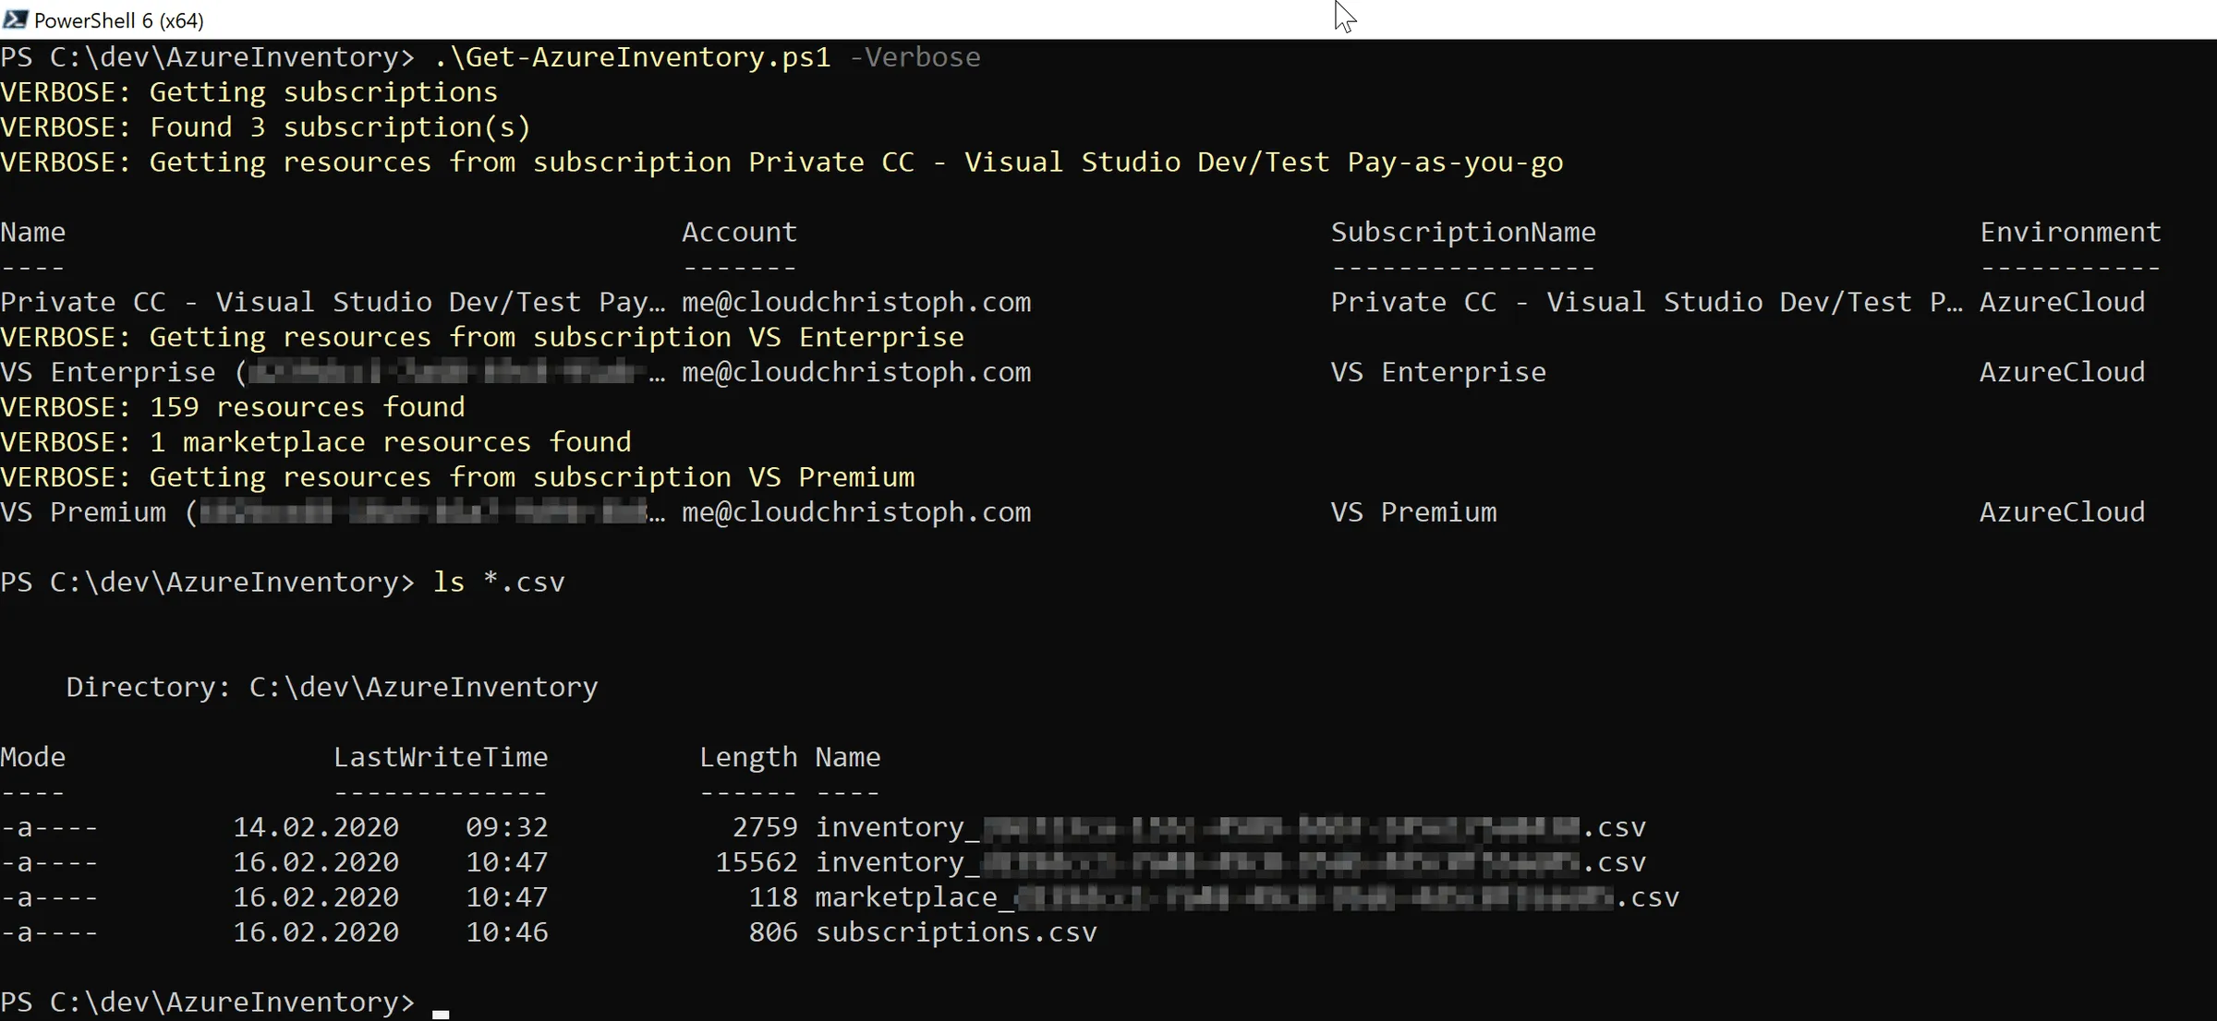Click the 'Mode' column header
The image size is (2217, 1021).
coord(33,757)
